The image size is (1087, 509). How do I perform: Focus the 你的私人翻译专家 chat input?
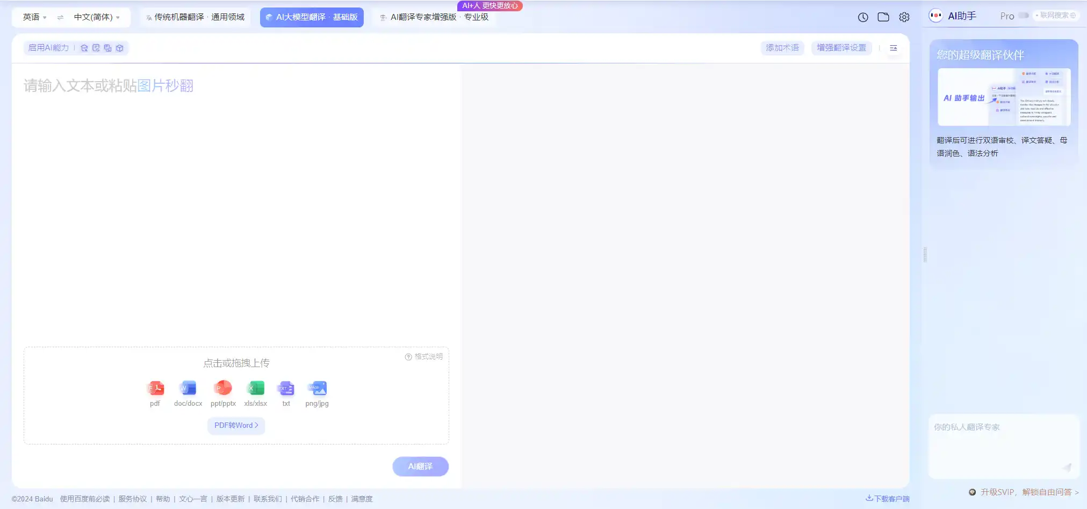[1004, 446]
